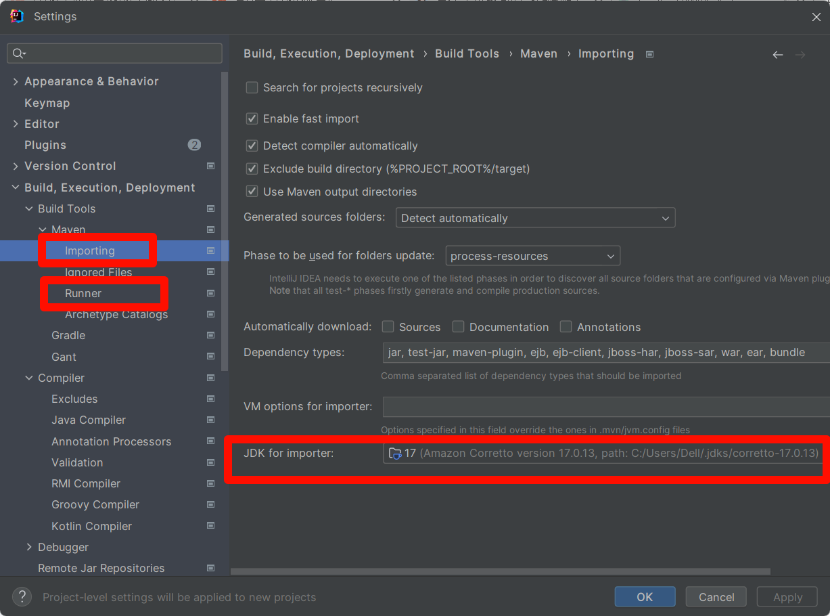Click the Cancel button
Viewport: 830px width, 616px height.
tap(716, 596)
